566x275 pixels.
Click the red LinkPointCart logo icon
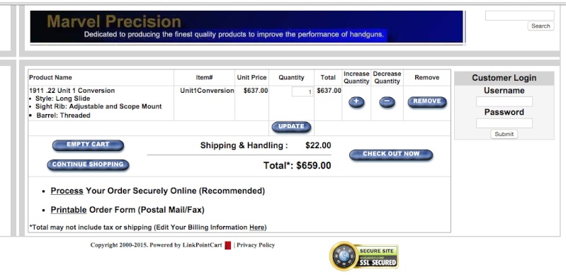[228, 245]
